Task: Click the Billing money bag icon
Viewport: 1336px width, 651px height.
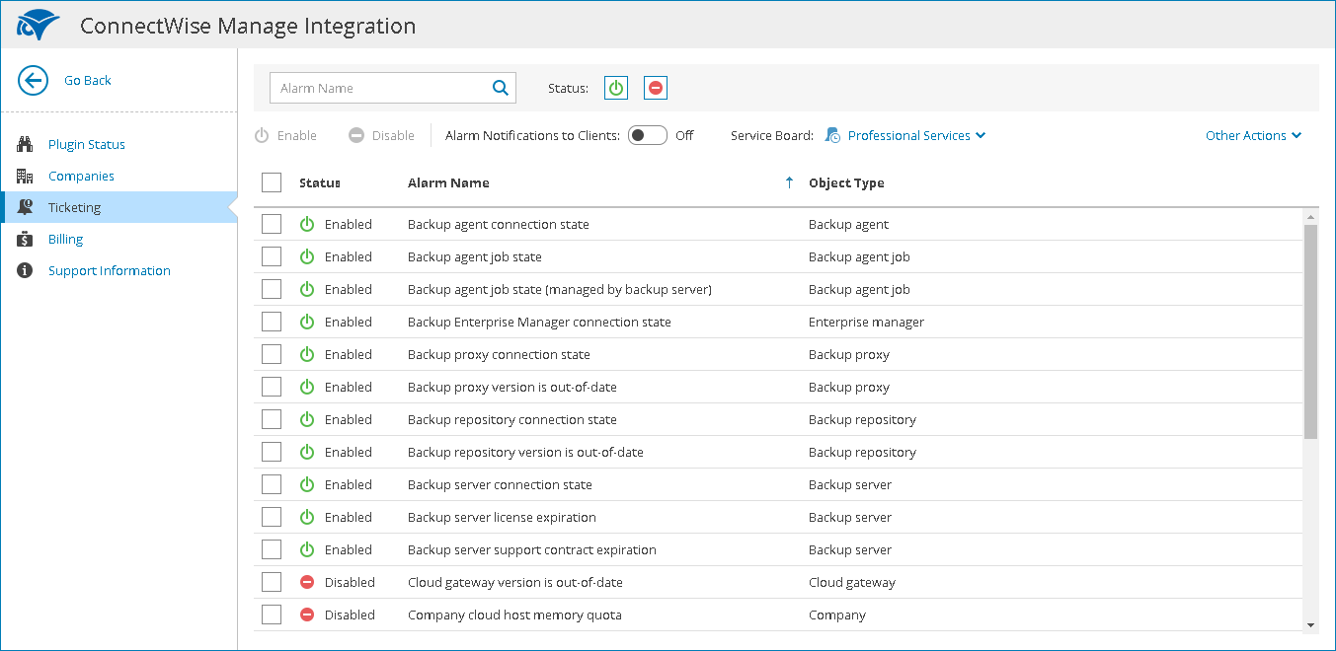Action: tap(26, 240)
